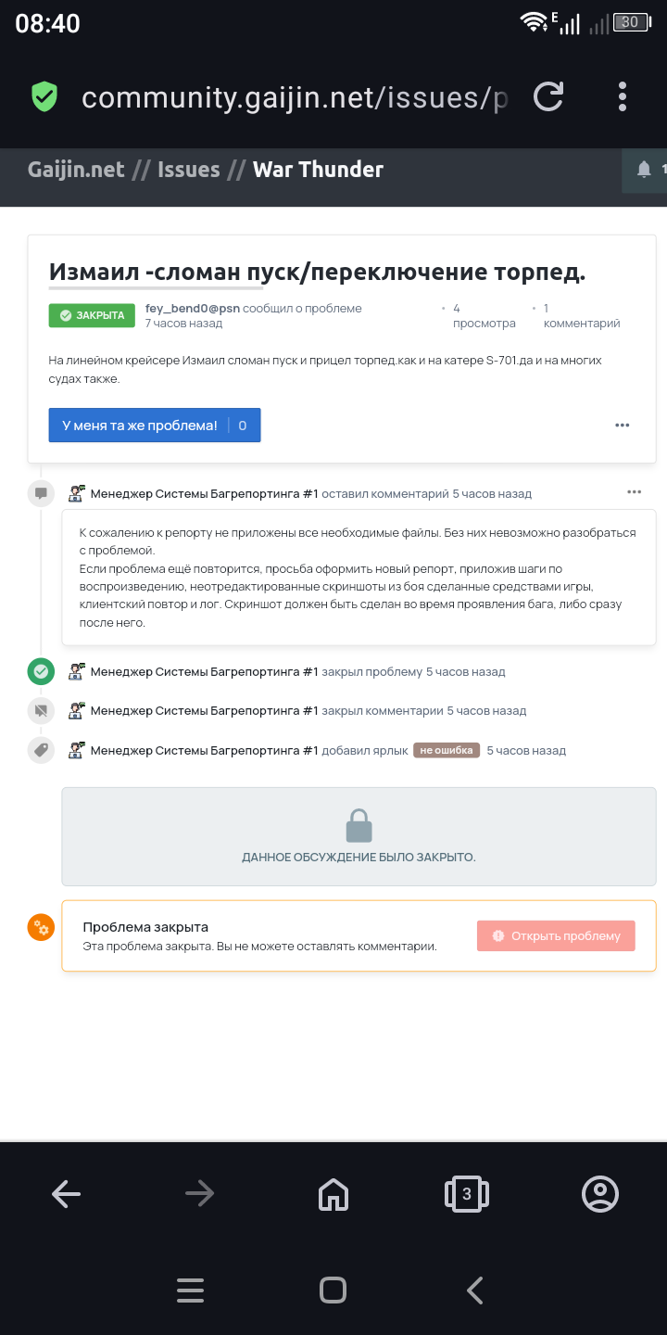The width and height of the screenshot is (667, 1335).
Task: Expand comment options ellipsis menu
Action: [x=635, y=492]
